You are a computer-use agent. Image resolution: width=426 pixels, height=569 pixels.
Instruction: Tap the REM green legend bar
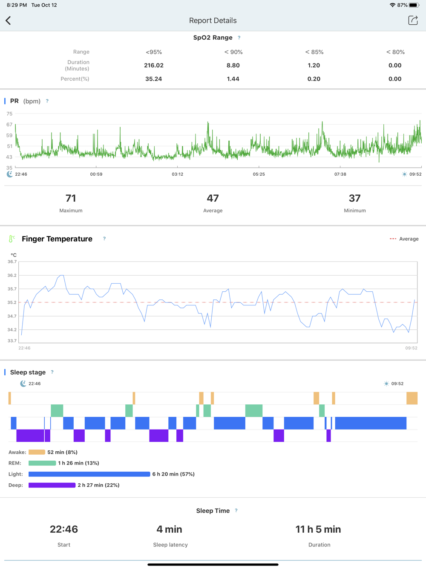tap(42, 463)
